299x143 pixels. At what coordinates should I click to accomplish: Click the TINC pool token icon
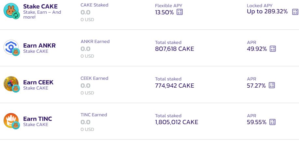(x=12, y=121)
